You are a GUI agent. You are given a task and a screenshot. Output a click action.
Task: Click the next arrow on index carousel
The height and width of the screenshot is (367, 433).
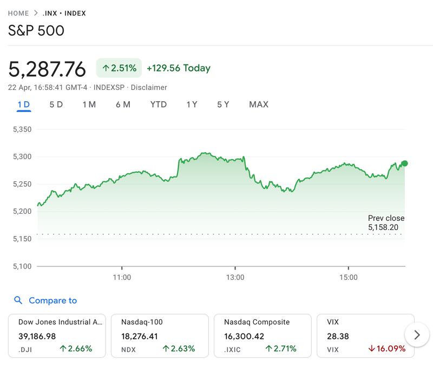click(417, 335)
